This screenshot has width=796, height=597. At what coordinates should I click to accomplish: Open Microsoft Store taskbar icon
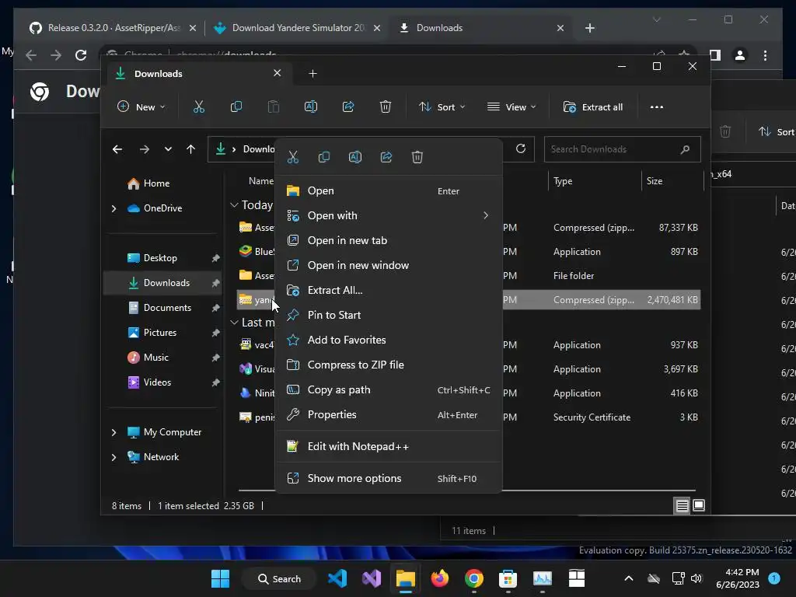pyautogui.click(x=508, y=578)
